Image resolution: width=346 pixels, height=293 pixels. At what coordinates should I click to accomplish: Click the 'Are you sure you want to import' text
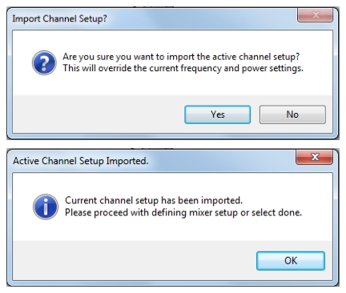(181, 57)
